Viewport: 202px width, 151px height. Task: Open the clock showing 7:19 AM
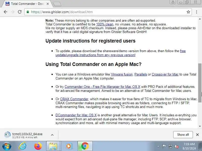[189, 146]
